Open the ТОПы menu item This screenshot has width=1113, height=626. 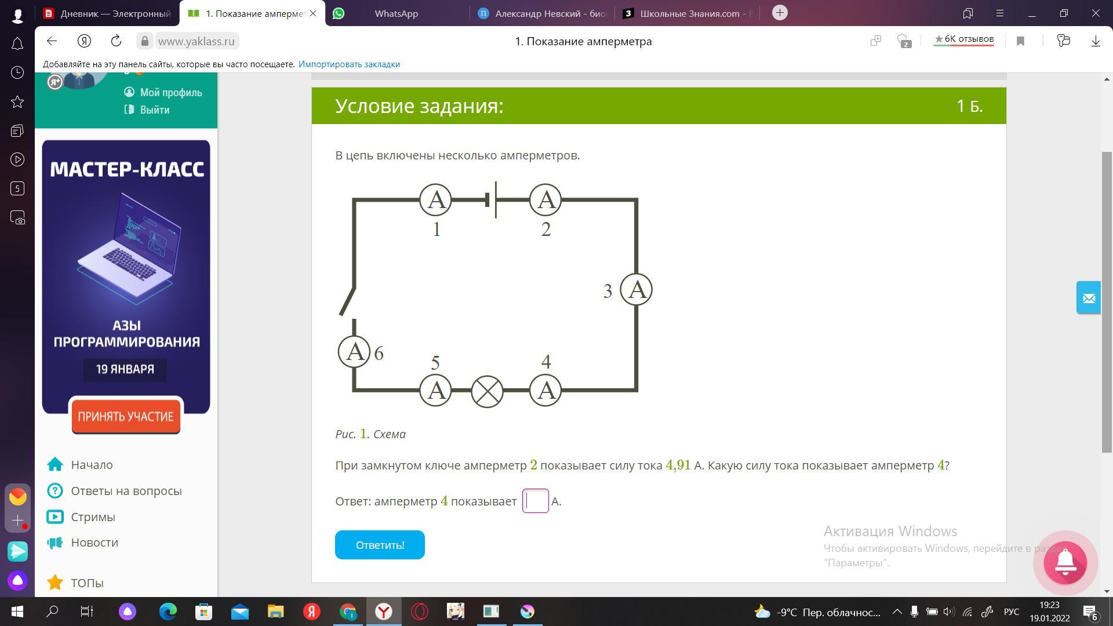tap(87, 583)
